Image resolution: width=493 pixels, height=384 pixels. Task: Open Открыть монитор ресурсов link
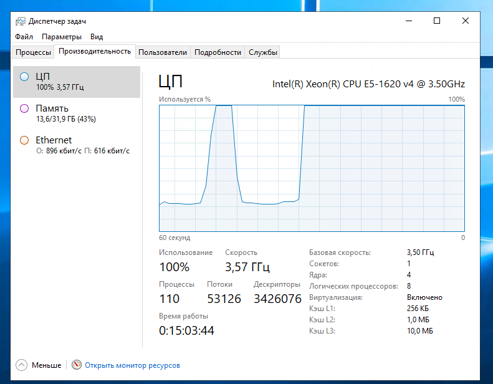click(x=132, y=365)
